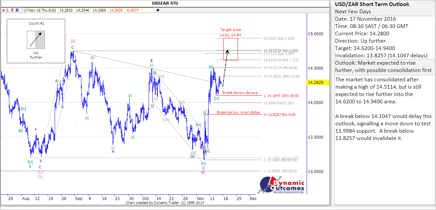This screenshot has width=436, height=210.
Task: Toggle the F button in chart toolbar
Action: tap(12, 10)
